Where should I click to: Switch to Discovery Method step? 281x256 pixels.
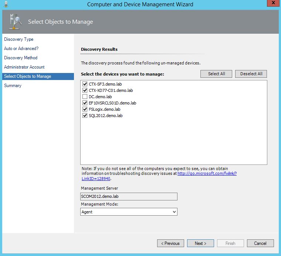(x=21, y=58)
